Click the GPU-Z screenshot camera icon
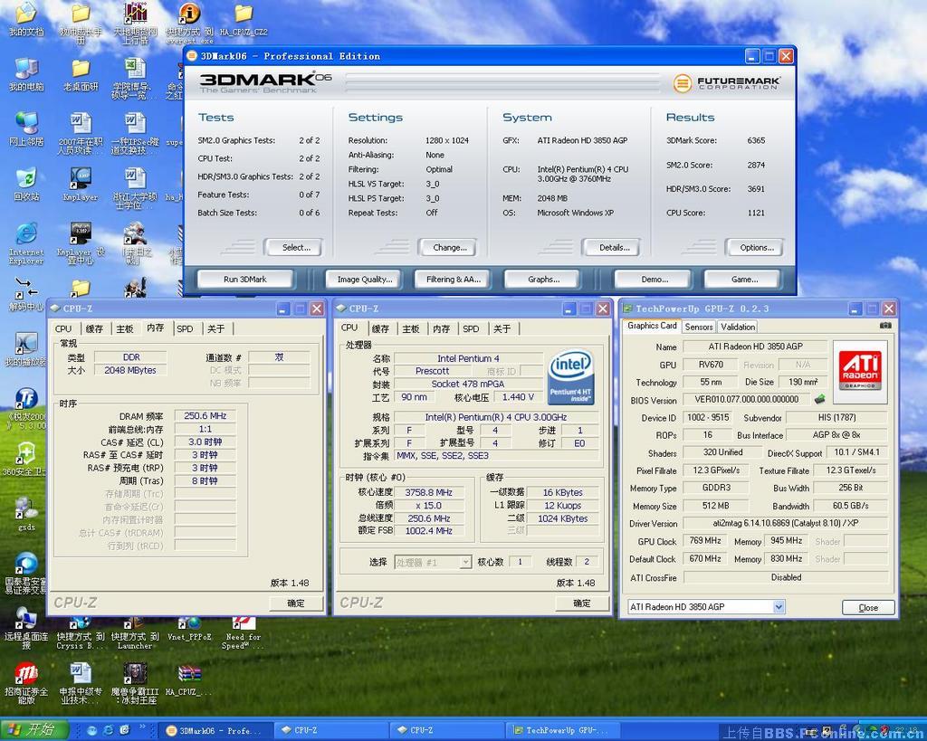 (885, 326)
